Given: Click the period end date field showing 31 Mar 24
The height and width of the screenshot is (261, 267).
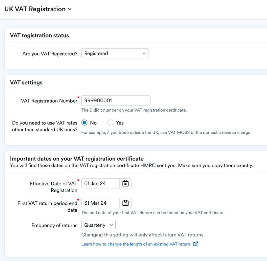Looking at the screenshot, I should [x=101, y=203].
